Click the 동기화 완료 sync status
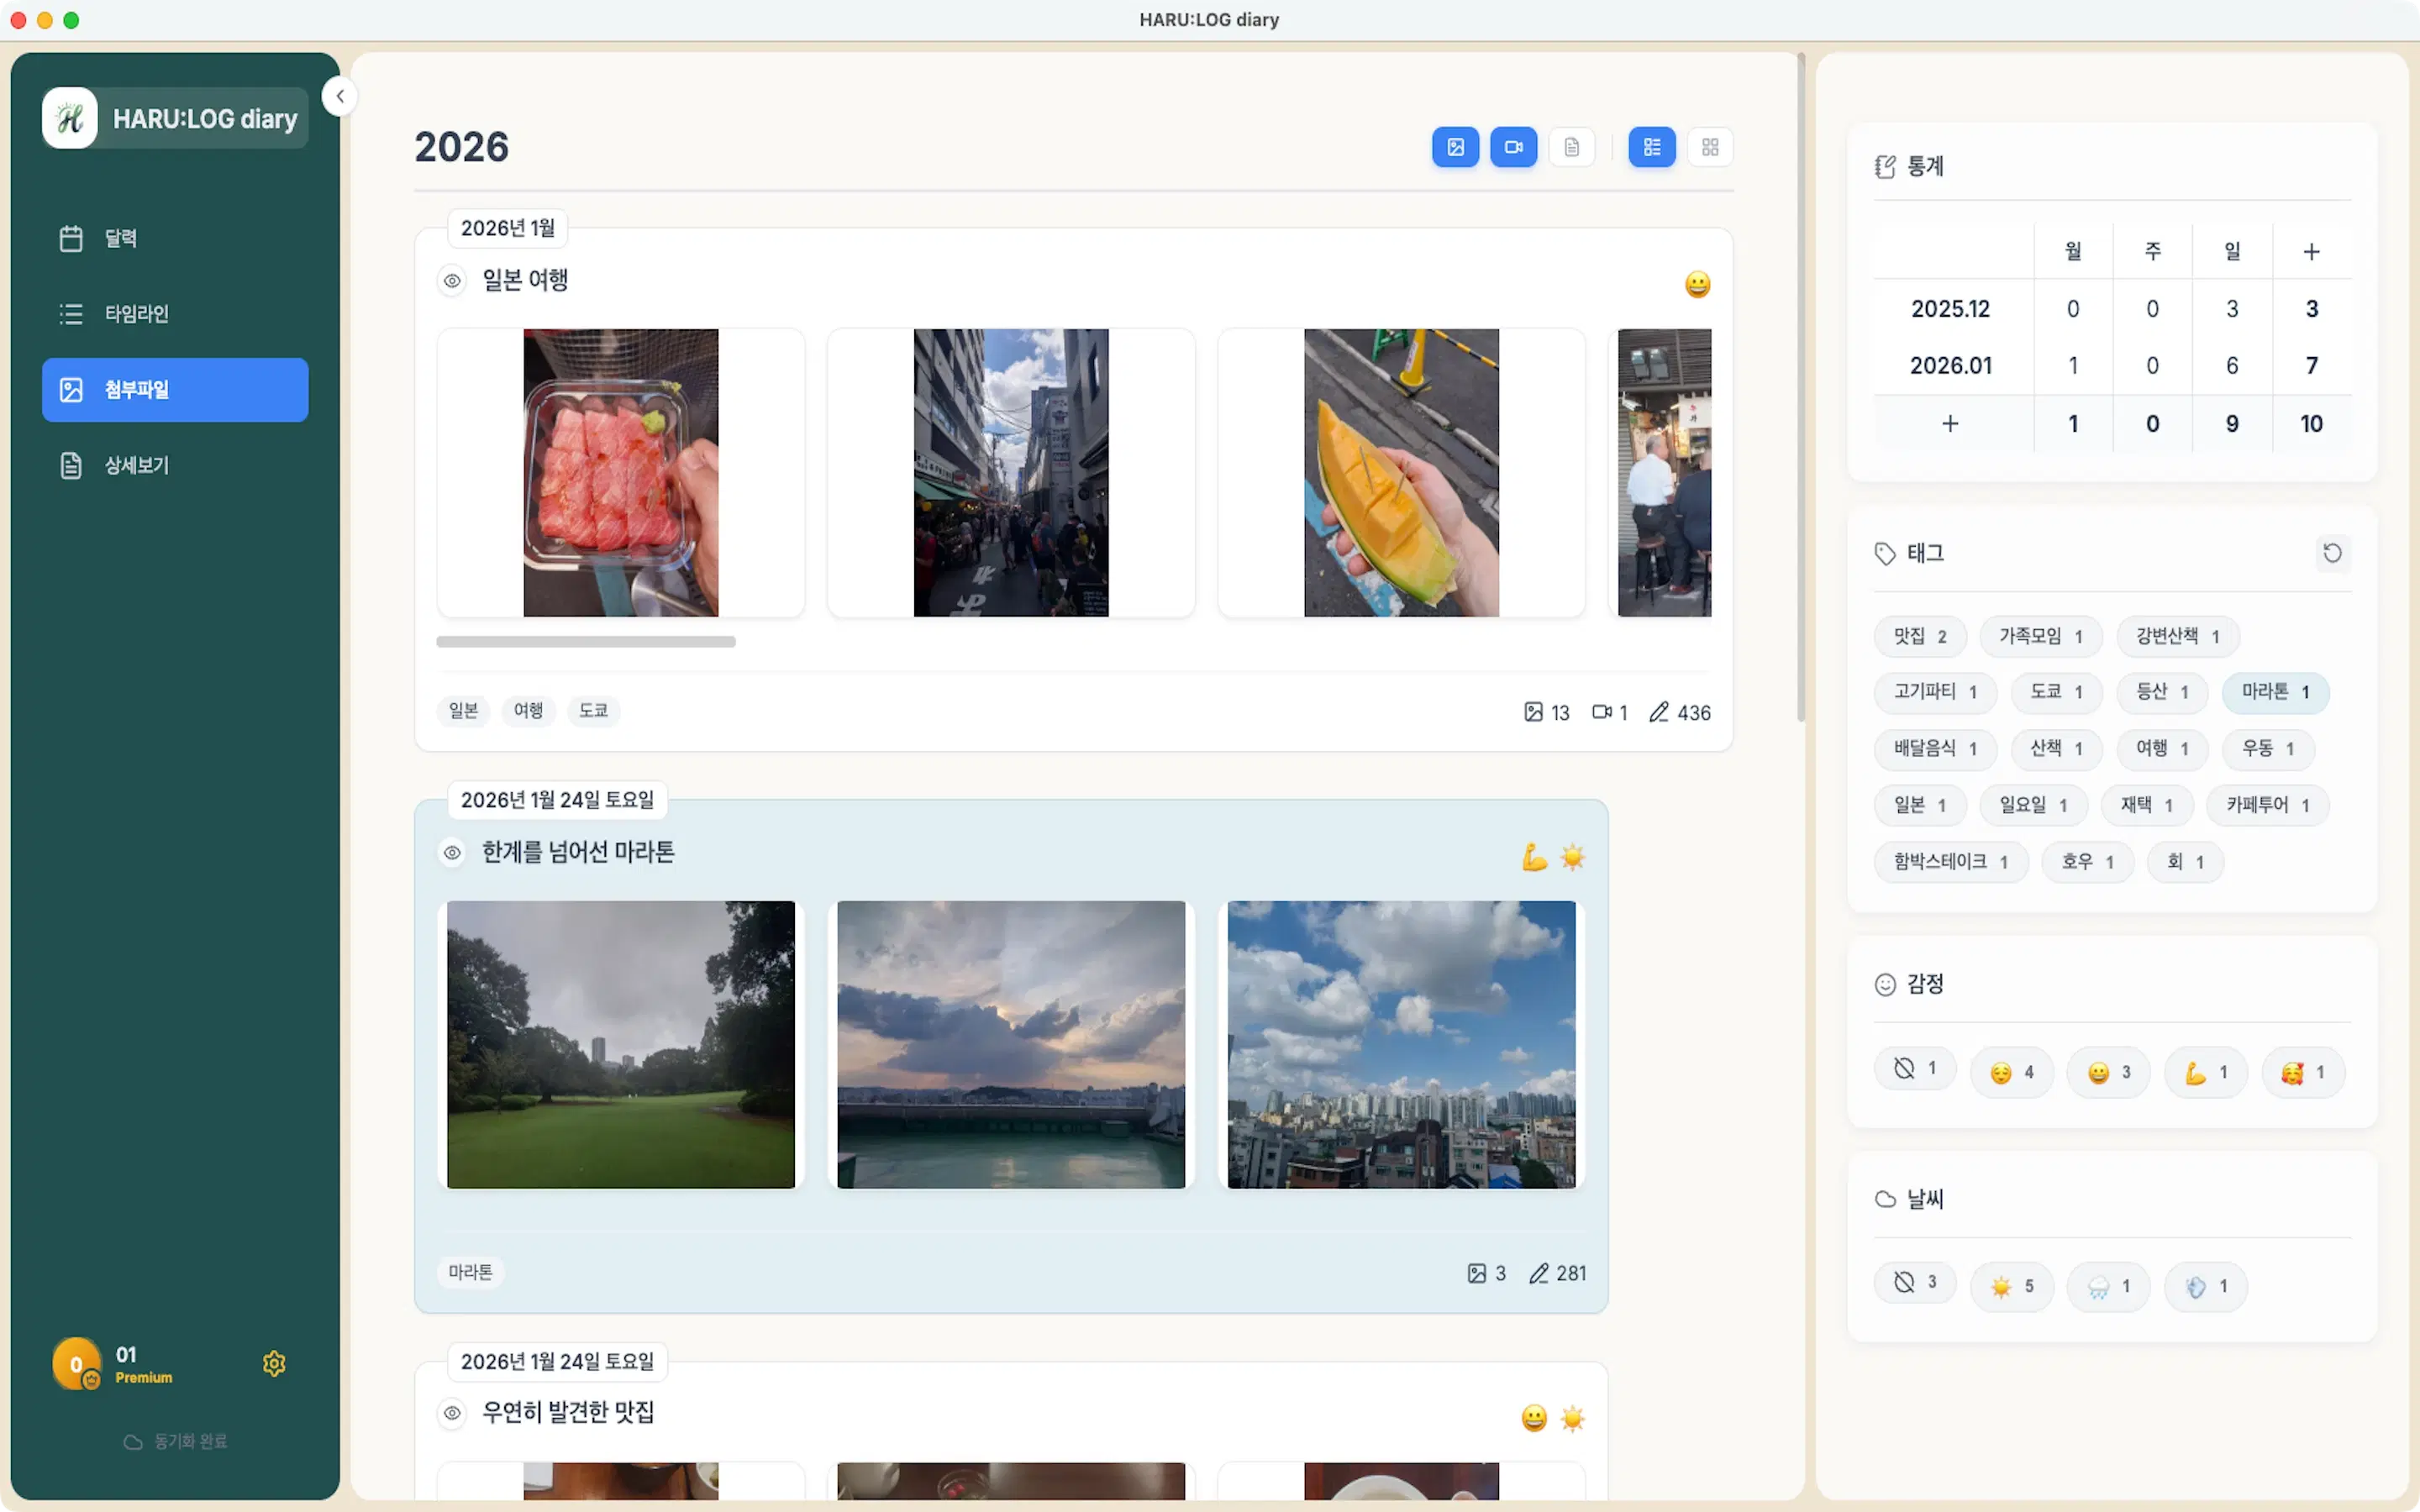 coord(175,1441)
